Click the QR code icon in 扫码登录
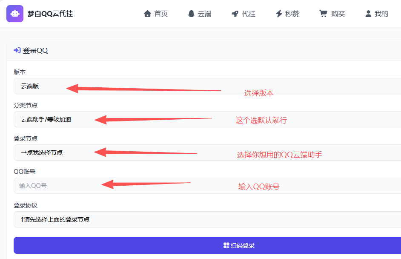This screenshot has width=401, height=259. (226, 245)
